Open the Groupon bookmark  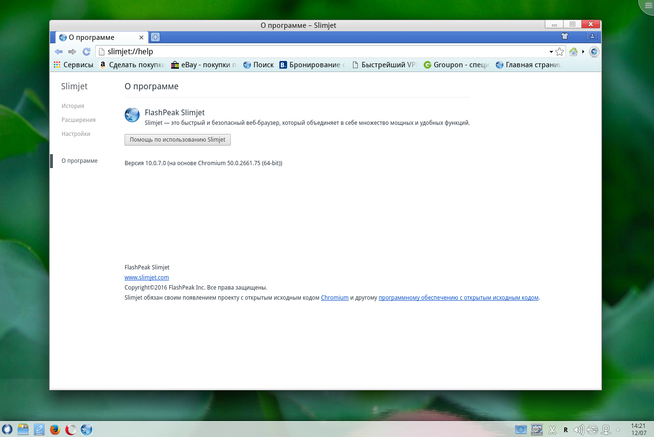[x=456, y=65]
